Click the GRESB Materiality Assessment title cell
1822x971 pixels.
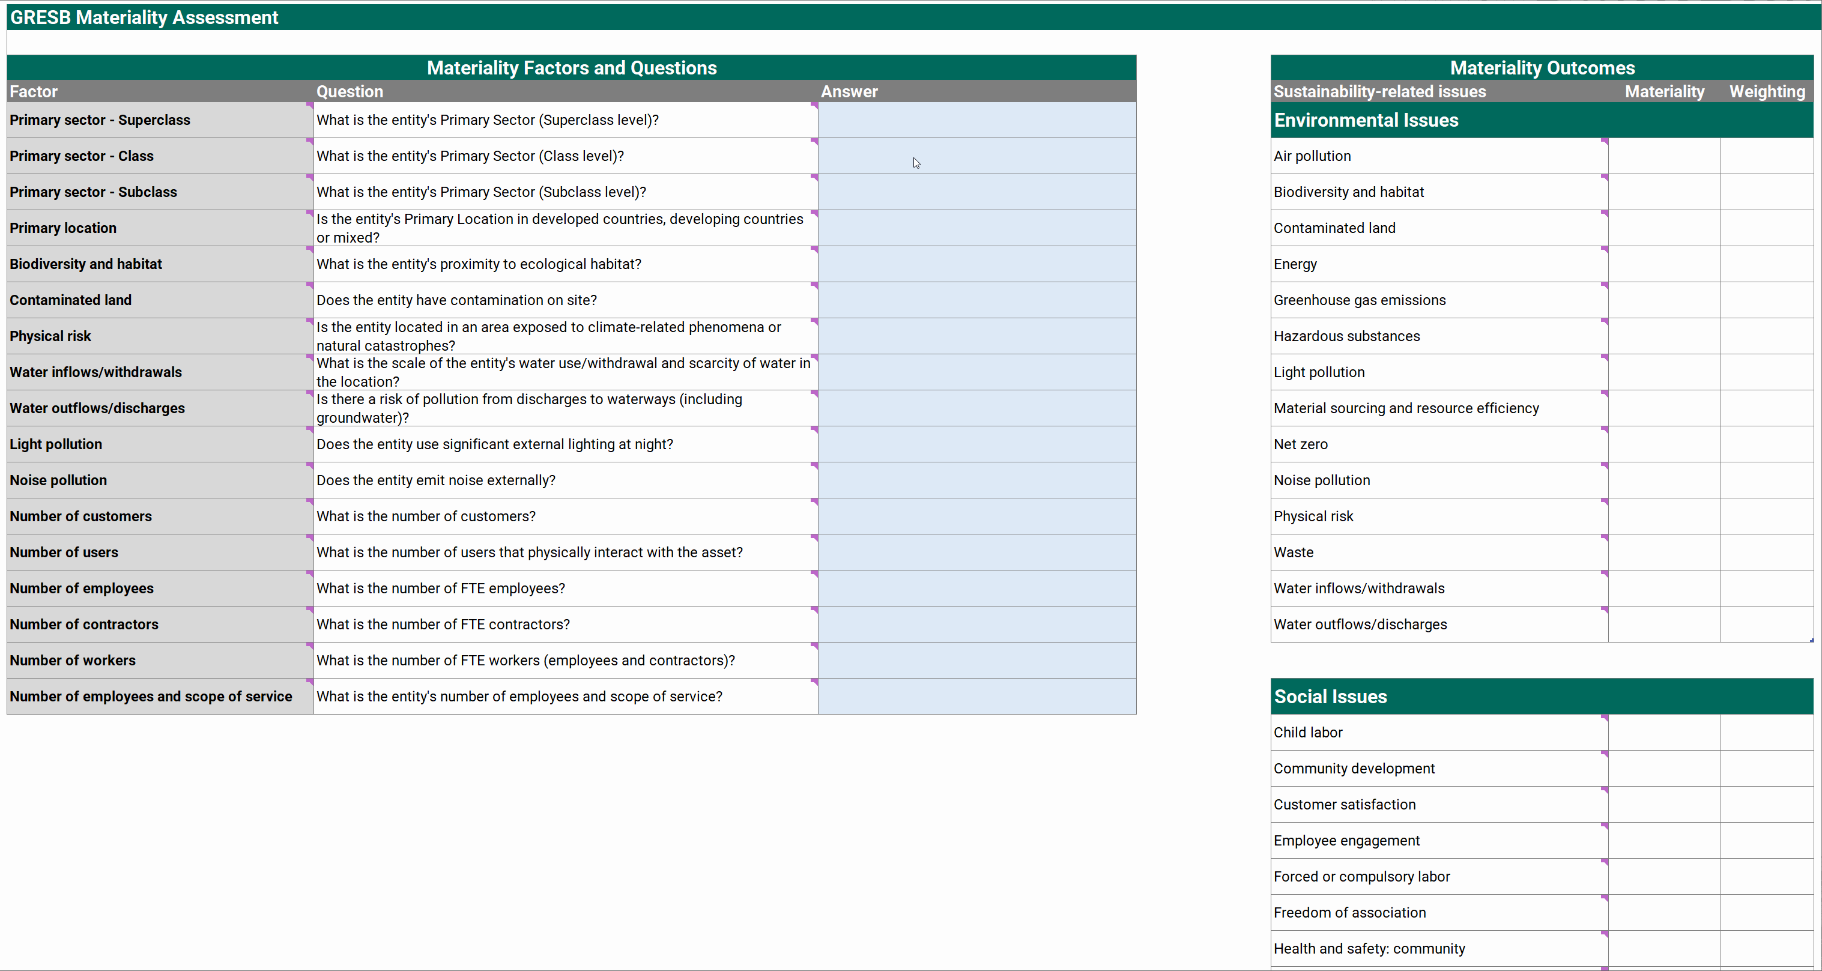coord(144,17)
